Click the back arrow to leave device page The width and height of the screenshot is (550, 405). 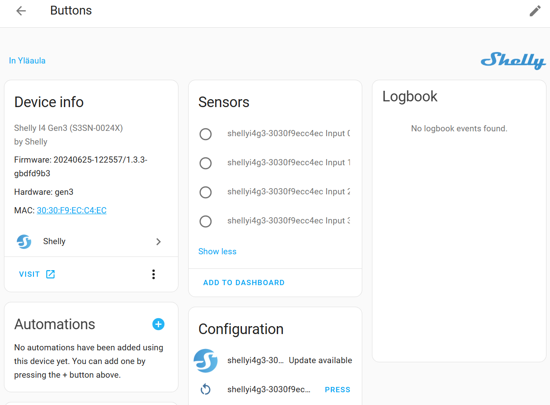21,10
